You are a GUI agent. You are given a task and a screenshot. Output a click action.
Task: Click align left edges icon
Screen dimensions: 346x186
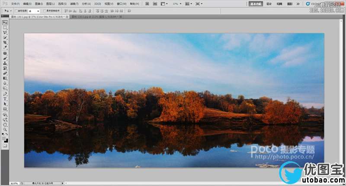point(81,11)
